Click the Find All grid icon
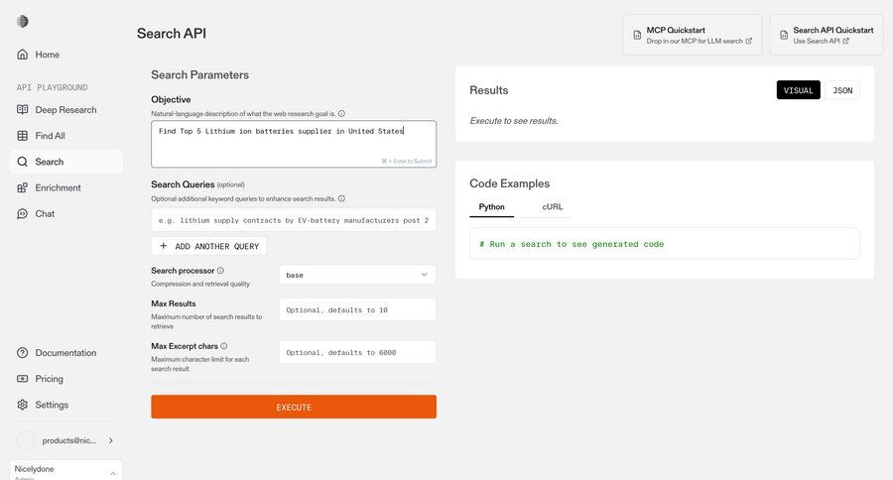The image size is (893, 480). (x=23, y=136)
